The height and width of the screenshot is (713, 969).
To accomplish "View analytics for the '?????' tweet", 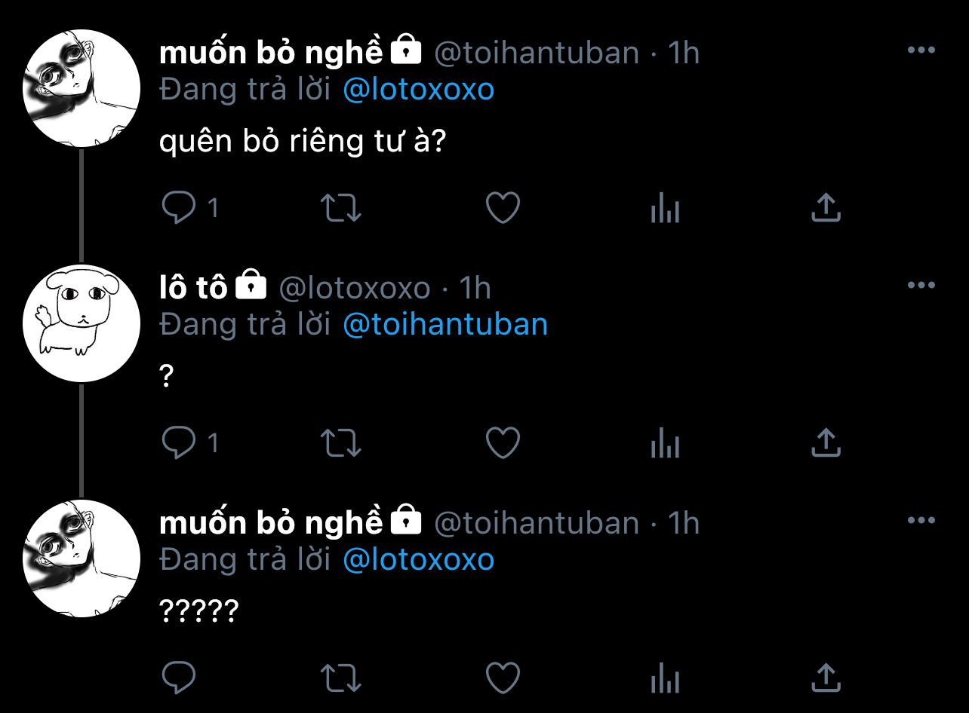I will pyautogui.click(x=665, y=678).
